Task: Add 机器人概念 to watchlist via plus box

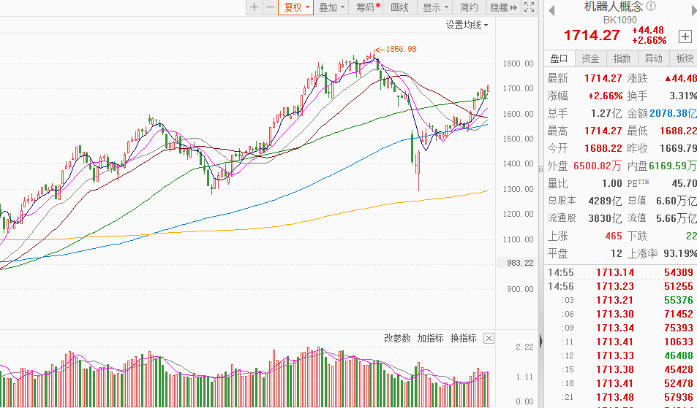Action: [x=685, y=36]
